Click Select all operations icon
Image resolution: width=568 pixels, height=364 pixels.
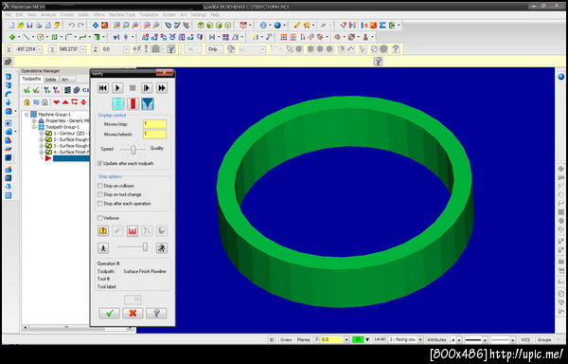[x=27, y=90]
